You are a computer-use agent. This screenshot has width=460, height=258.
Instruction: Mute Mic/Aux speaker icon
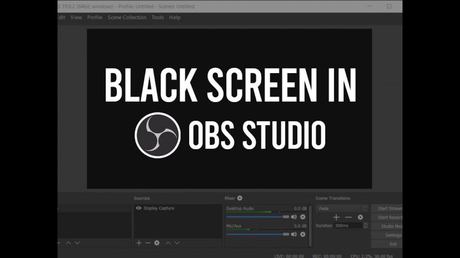(294, 234)
